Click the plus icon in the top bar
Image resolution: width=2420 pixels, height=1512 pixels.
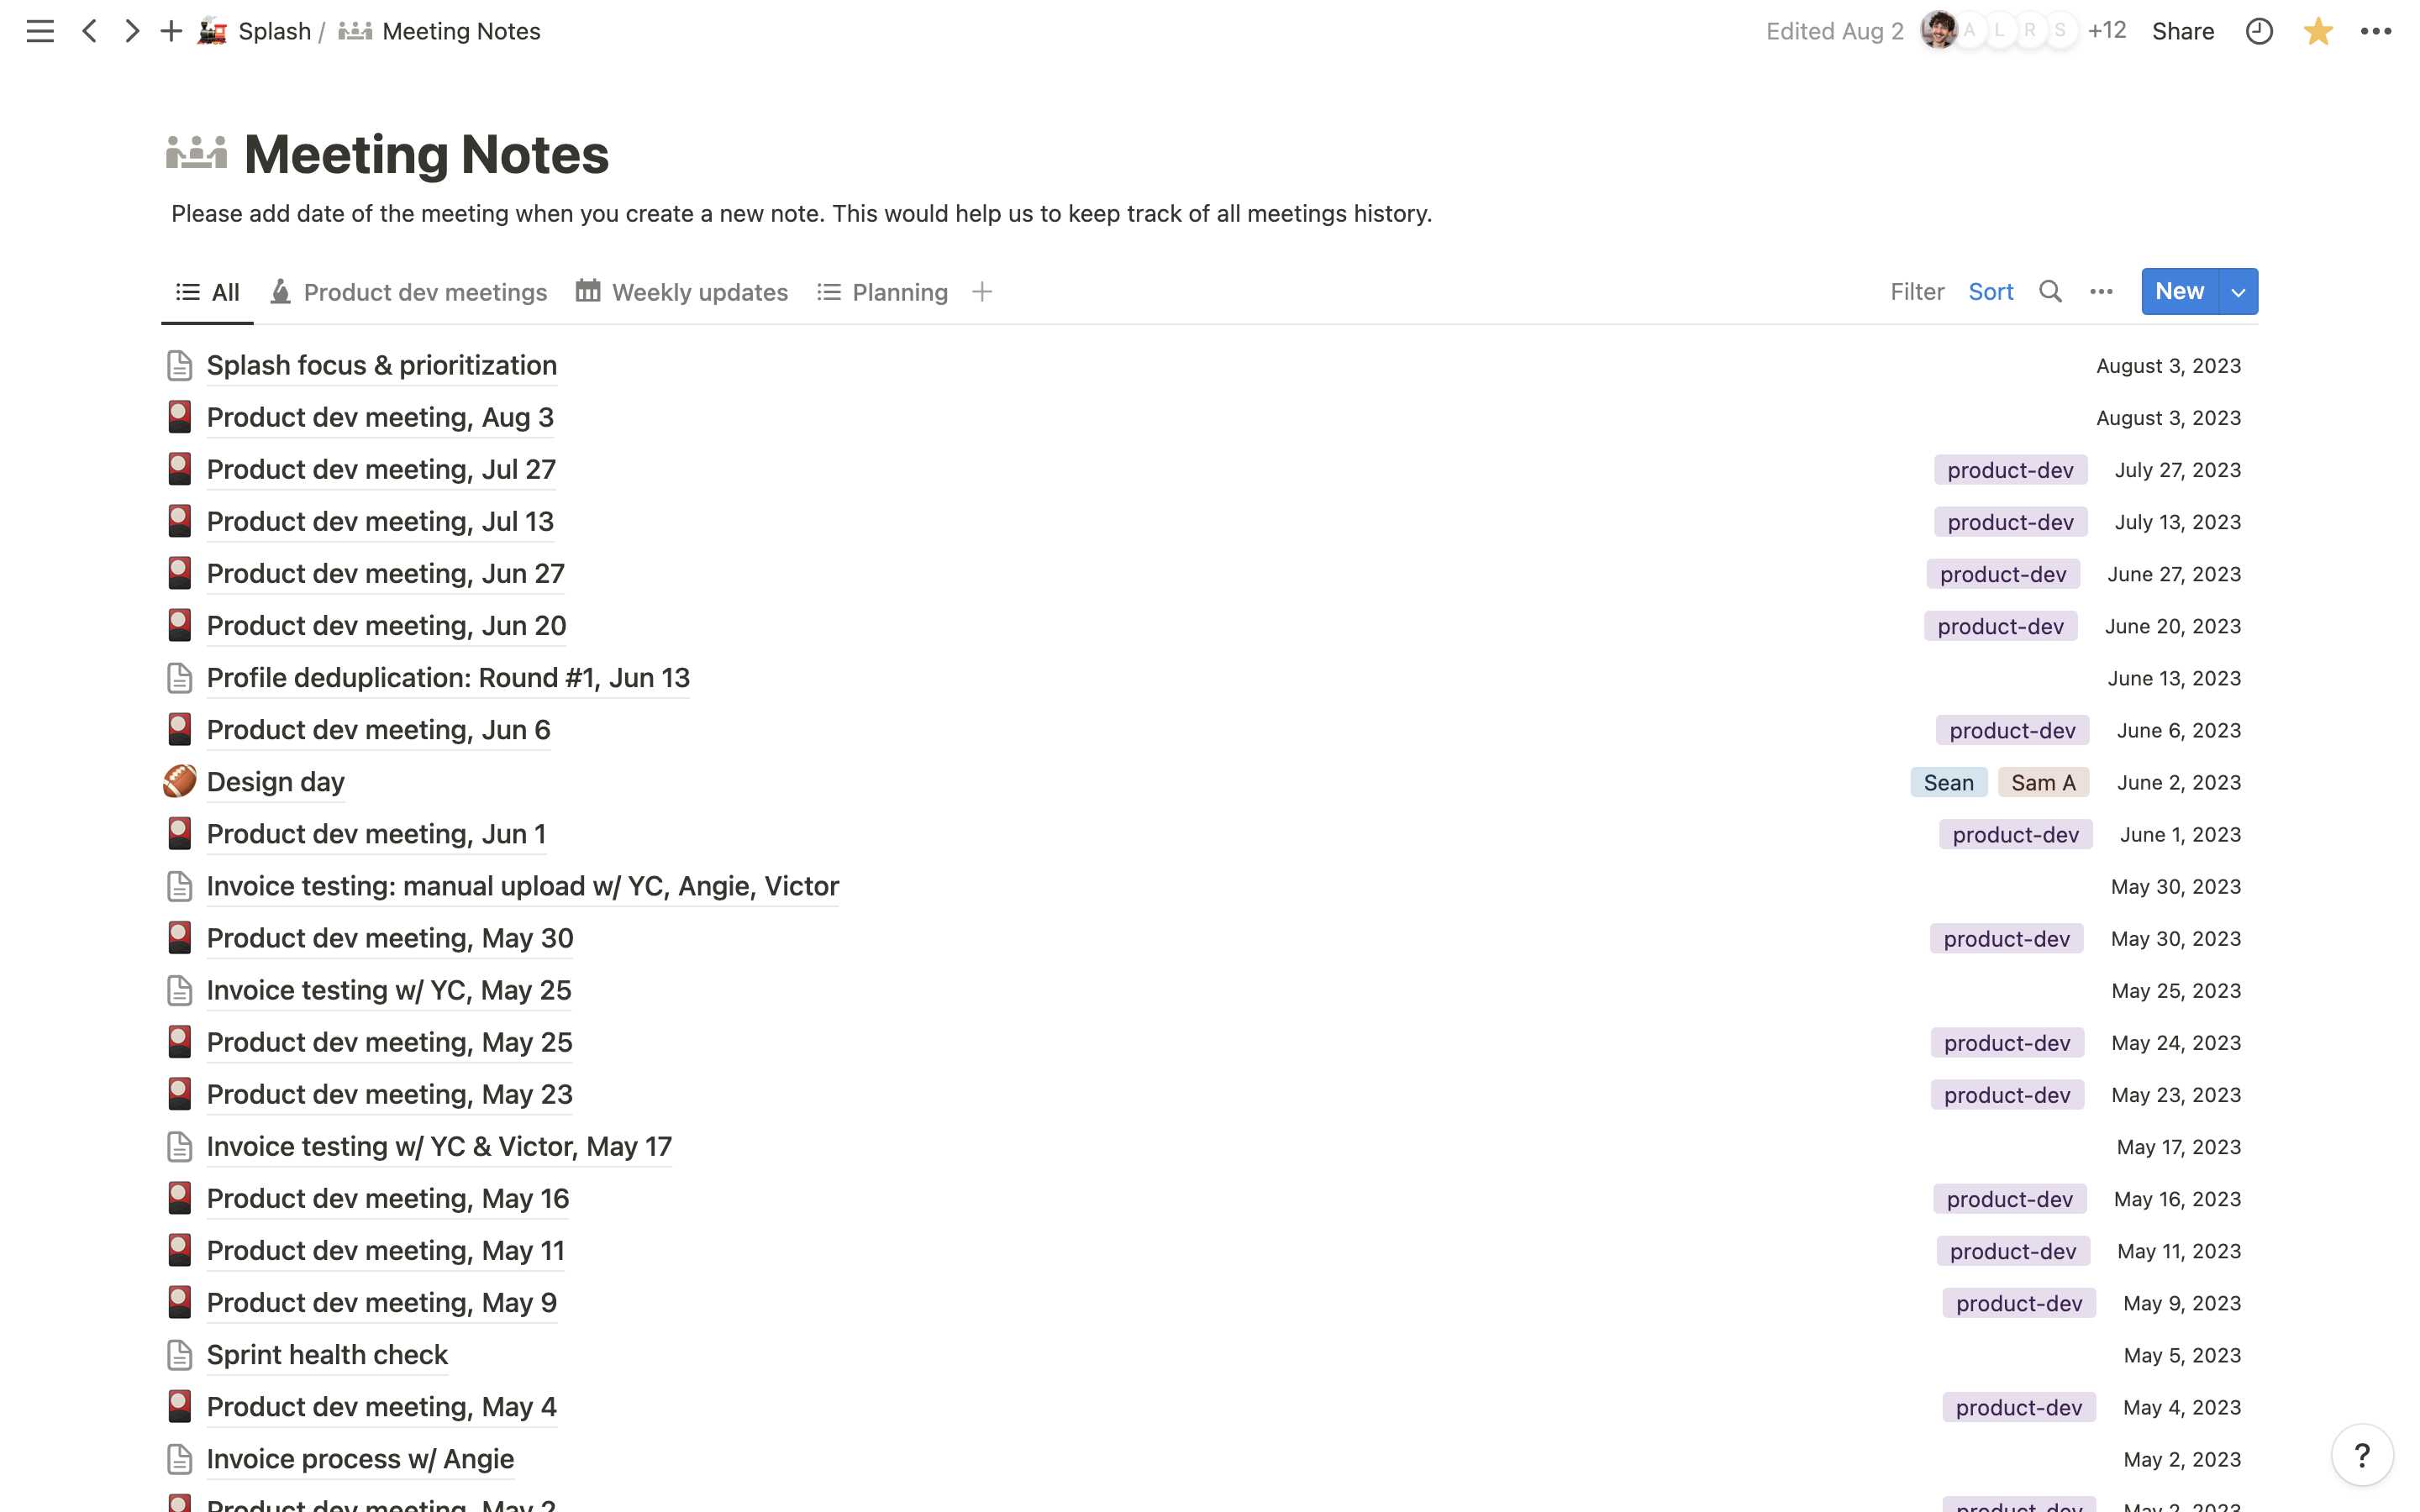(171, 31)
